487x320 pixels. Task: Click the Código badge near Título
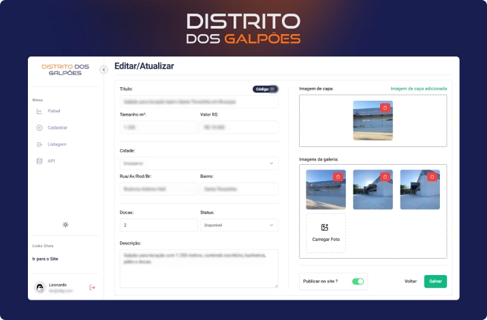[x=265, y=89]
